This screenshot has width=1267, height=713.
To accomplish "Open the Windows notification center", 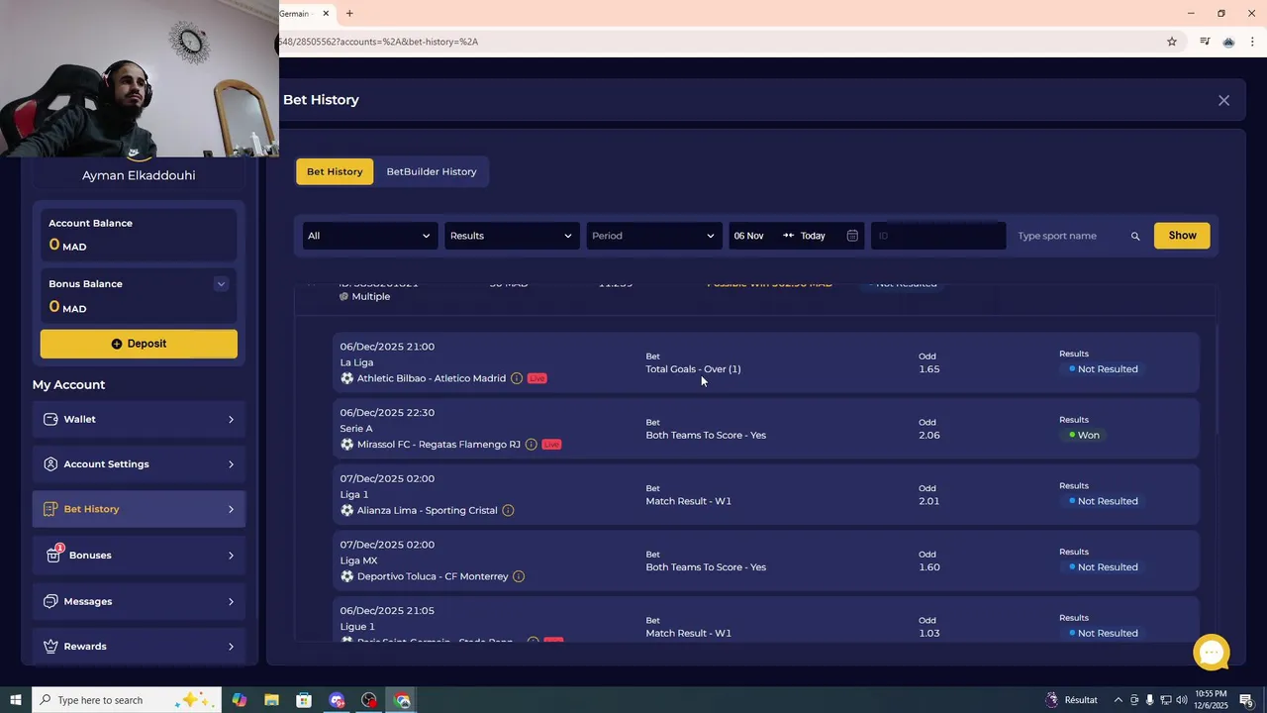I will pos(1247,700).
